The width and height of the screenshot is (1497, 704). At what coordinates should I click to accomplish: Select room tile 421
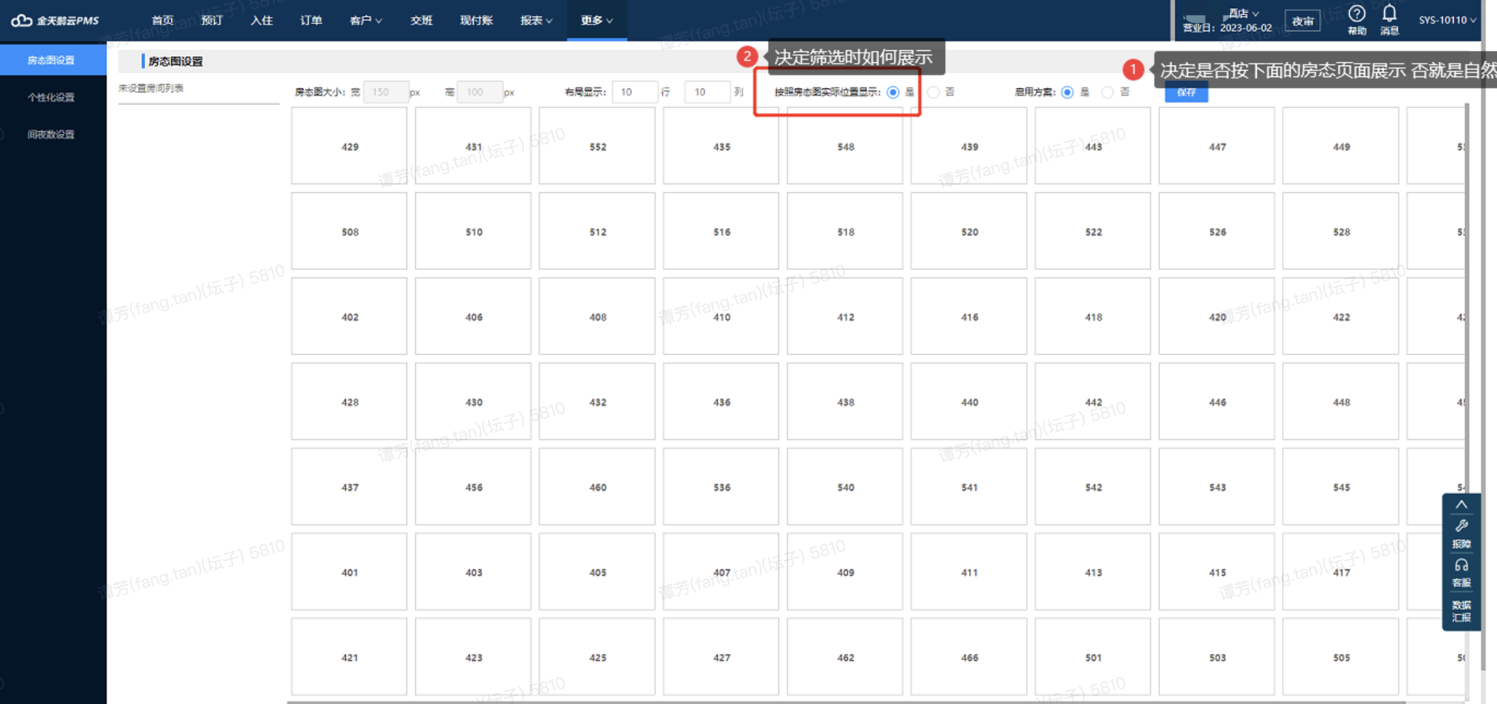pos(349,658)
